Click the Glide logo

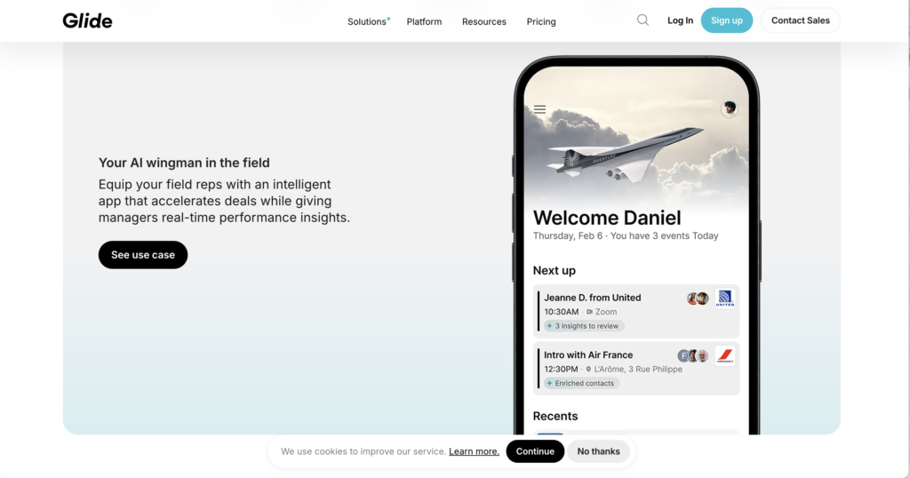point(87,21)
